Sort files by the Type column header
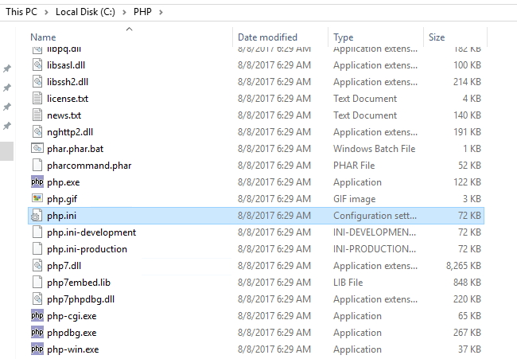 pos(344,37)
